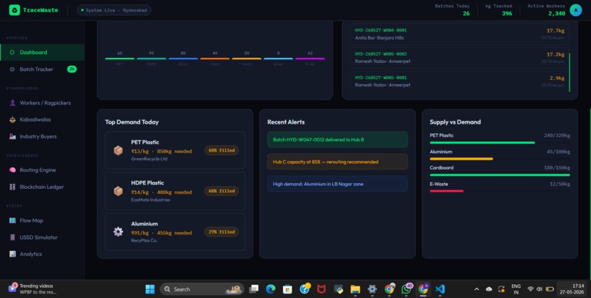Viewport: 591px width, 298px height.
Task: Click the System Live · Hyderabad status pill
Action: coord(114,10)
